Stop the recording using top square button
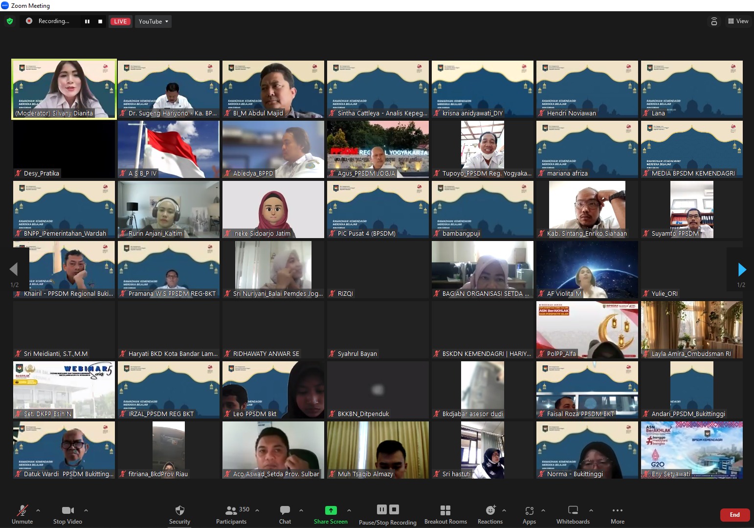754x528 pixels. [100, 22]
